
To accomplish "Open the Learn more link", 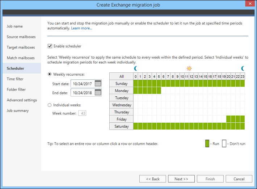I will coord(81,28).
